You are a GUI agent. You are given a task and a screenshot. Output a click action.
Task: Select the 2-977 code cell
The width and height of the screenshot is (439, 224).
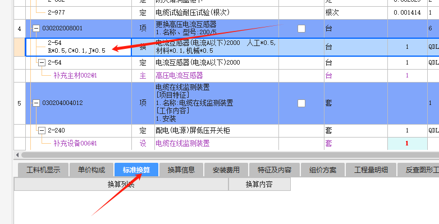click(79, 12)
